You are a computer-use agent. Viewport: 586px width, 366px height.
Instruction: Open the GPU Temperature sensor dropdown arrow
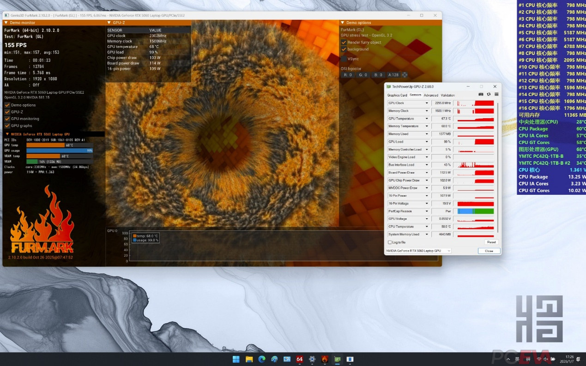tap(427, 119)
